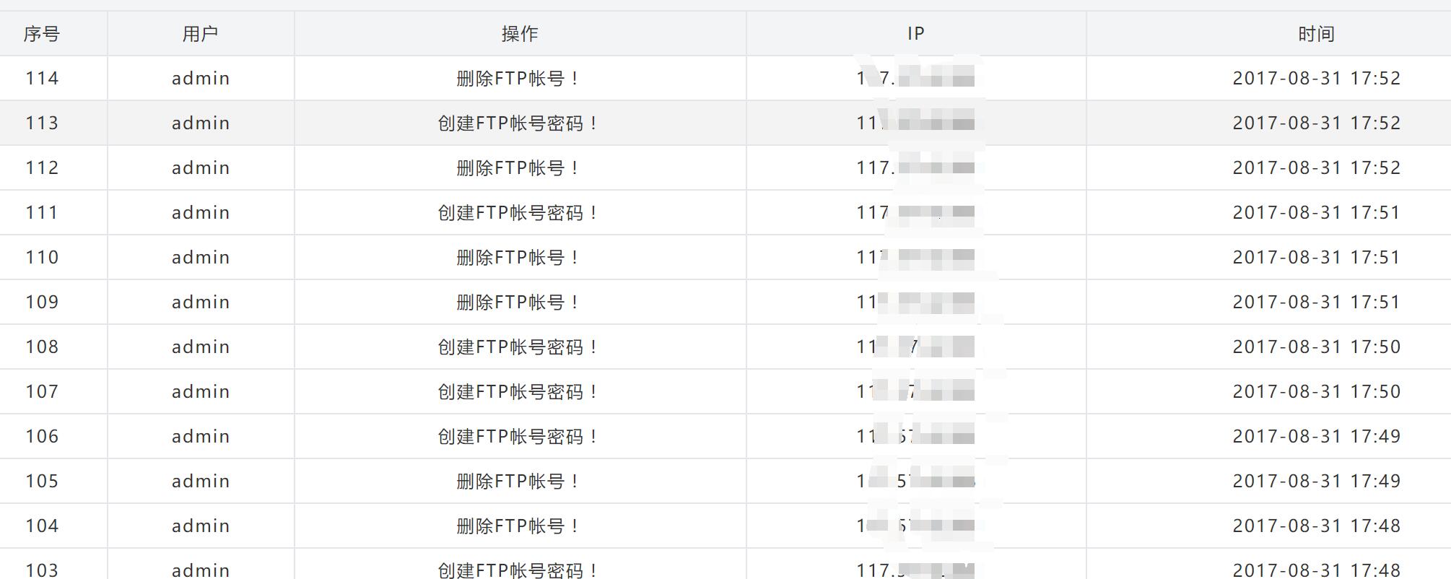Click the admin user in row 106
This screenshot has width=1451, height=579.
201,436
